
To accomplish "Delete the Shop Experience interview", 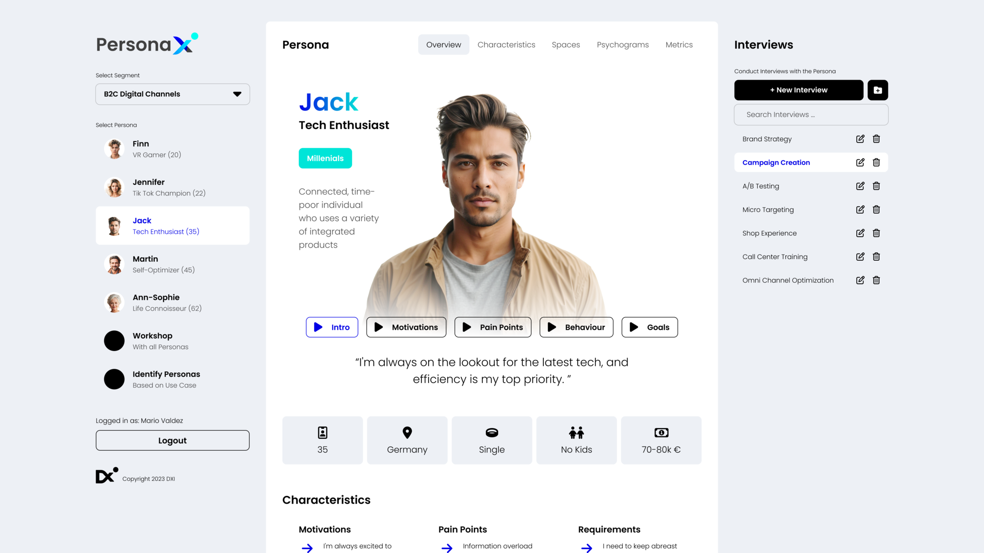I will [876, 233].
